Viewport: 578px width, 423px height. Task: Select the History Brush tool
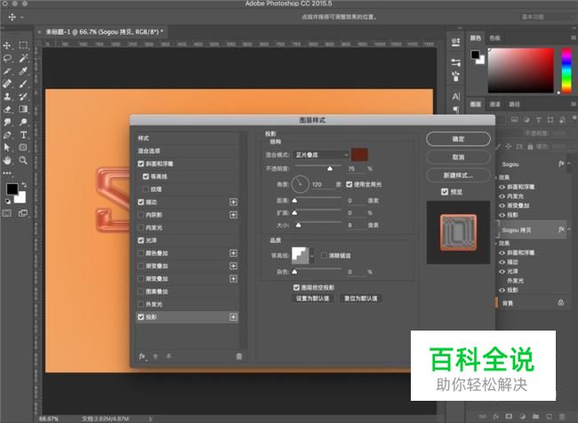[x=23, y=97]
